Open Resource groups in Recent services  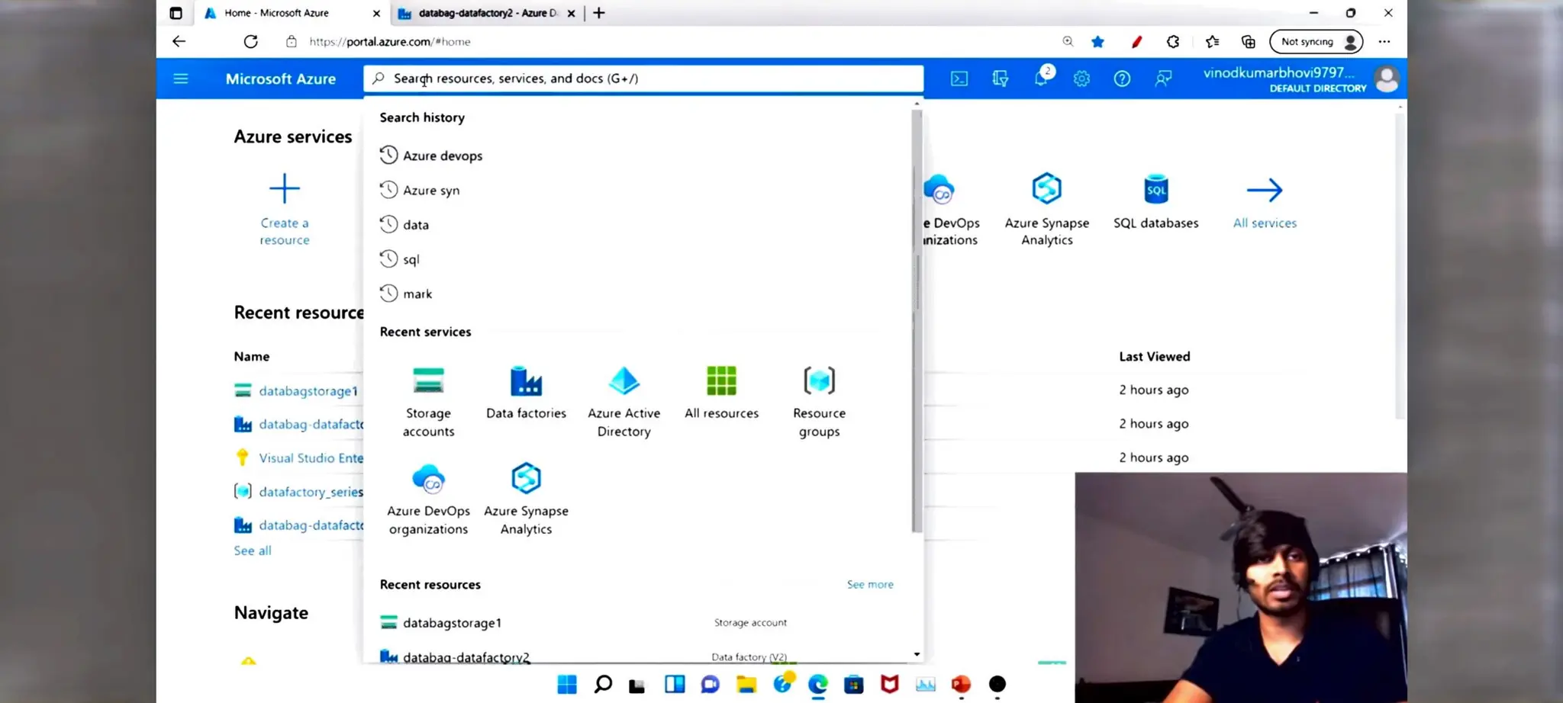point(819,402)
